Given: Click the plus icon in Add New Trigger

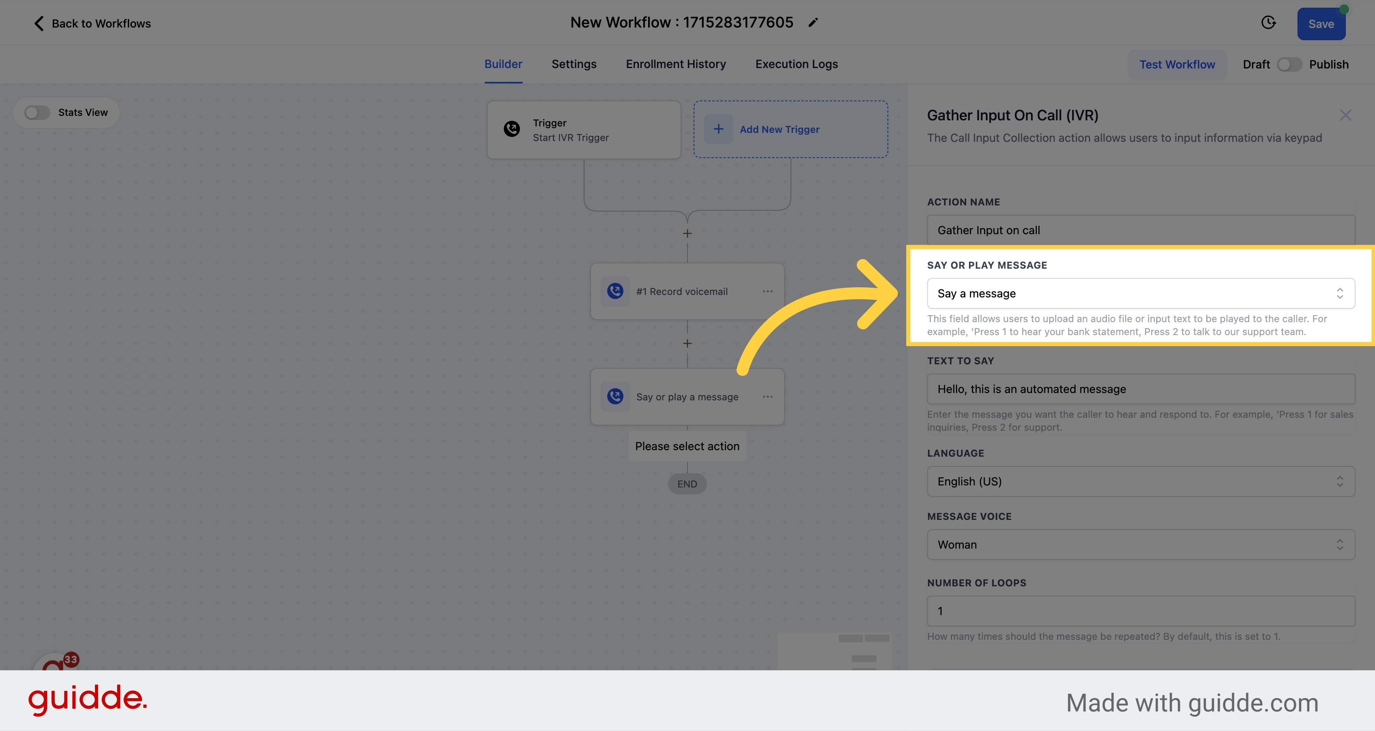Looking at the screenshot, I should (718, 129).
